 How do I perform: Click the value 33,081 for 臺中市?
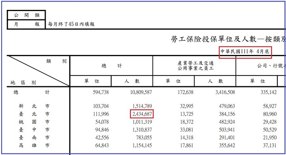click(x=187, y=130)
